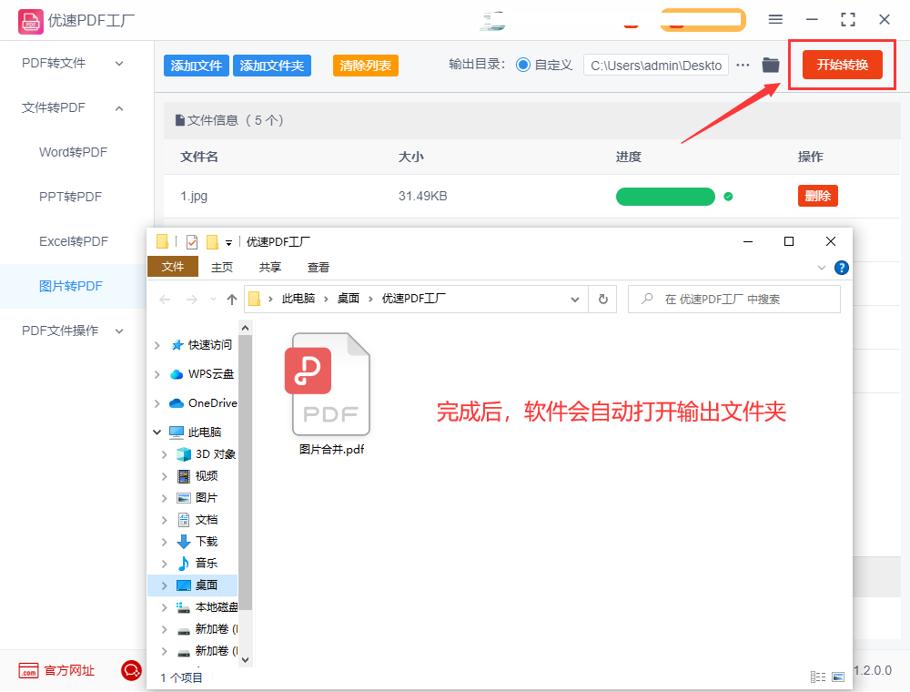Click 此电脑 in the Explorer address breadcrumb
This screenshot has height=692, width=910.
(x=298, y=299)
